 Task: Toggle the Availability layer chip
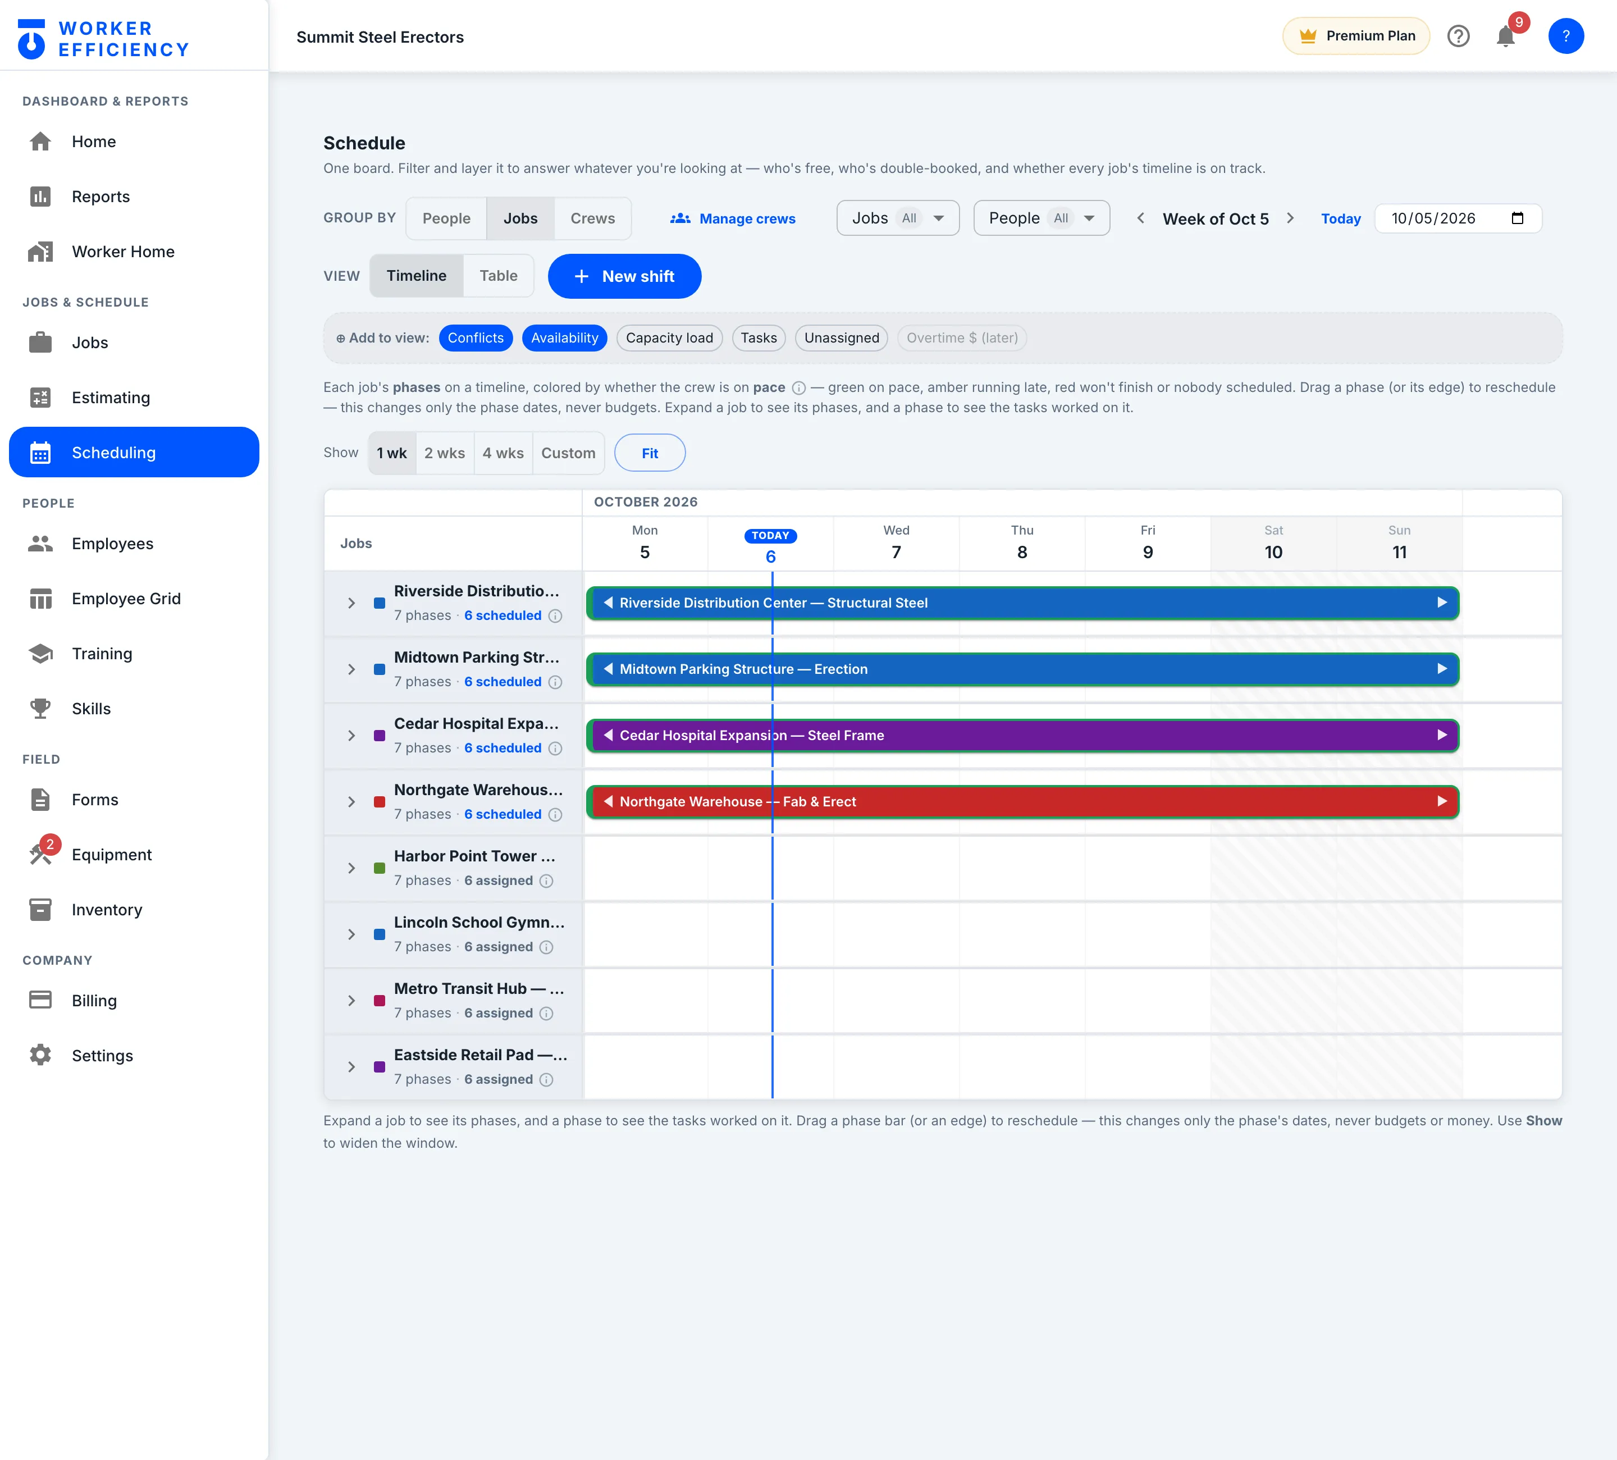pyautogui.click(x=564, y=337)
